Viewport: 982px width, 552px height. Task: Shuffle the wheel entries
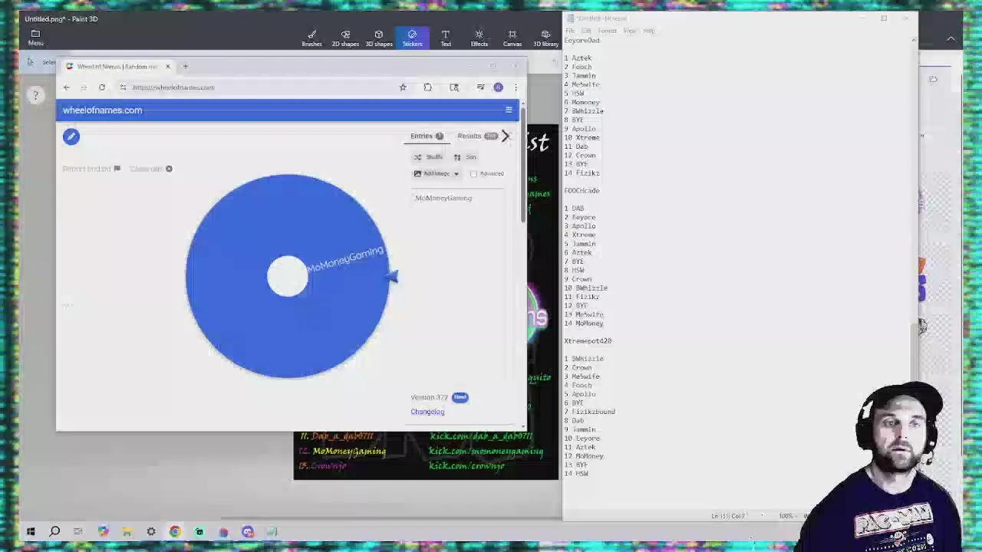[x=428, y=157]
